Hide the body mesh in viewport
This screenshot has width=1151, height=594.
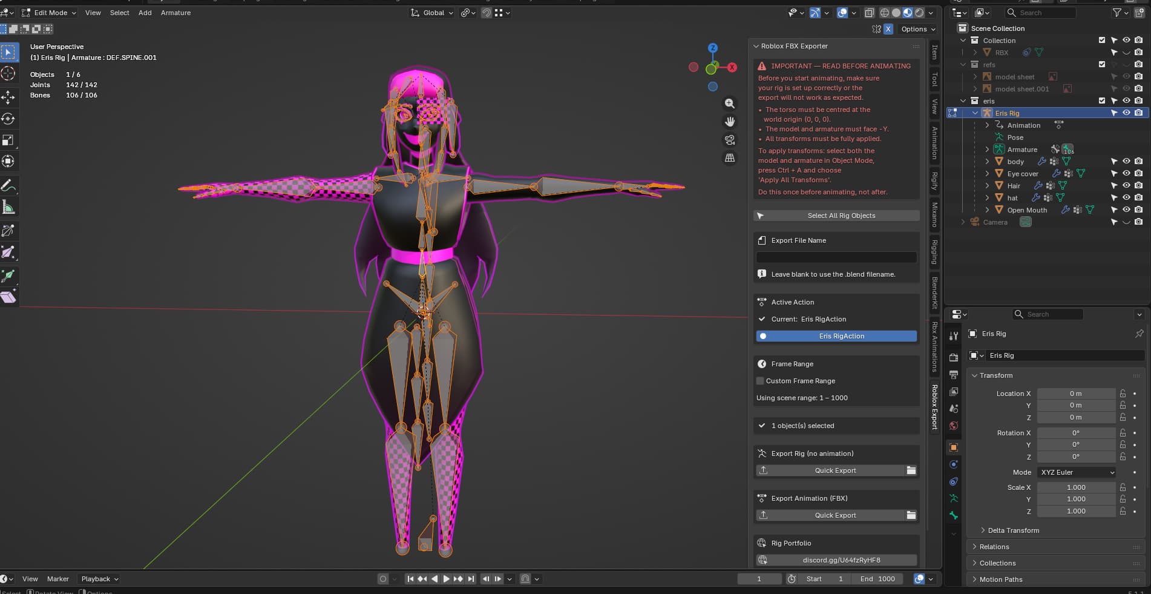1126,161
